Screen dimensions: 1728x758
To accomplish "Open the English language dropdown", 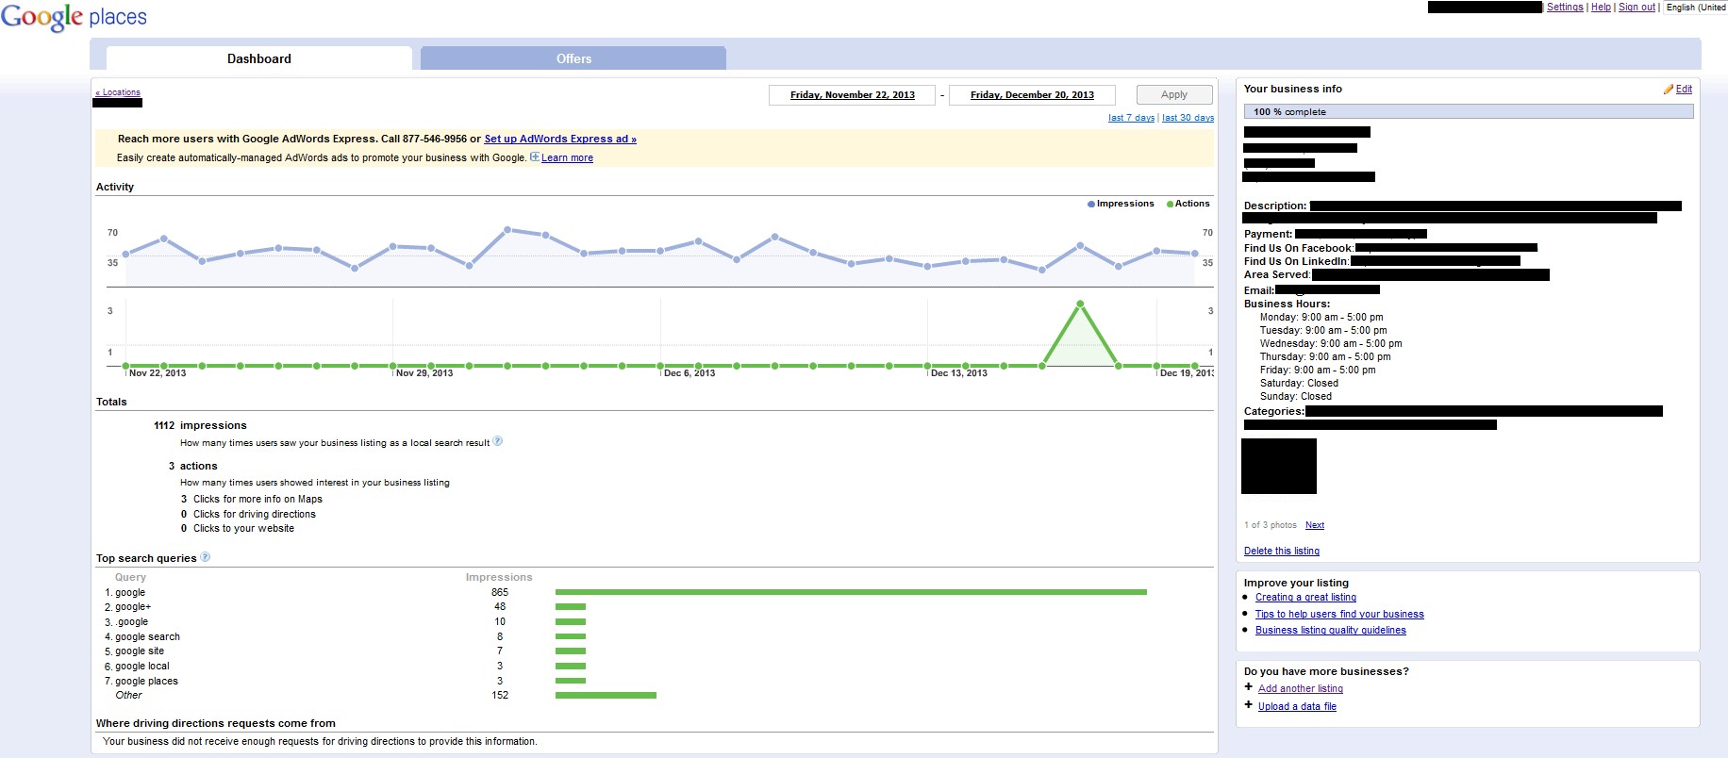I will coord(1695,8).
